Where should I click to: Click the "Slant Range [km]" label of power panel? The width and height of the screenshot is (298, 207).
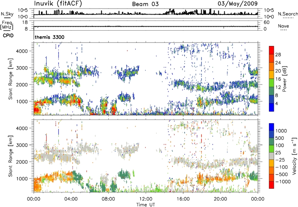pyautogui.click(x=10, y=79)
